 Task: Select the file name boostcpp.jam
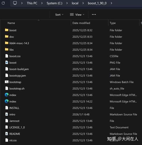click(18, 76)
